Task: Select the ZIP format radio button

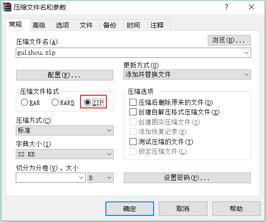Action: (x=87, y=103)
